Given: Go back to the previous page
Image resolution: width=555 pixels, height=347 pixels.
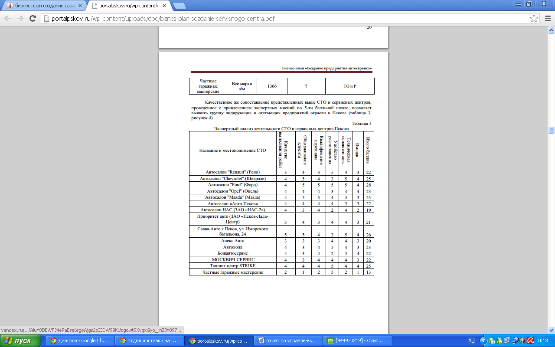Looking at the screenshot, I should point(7,19).
